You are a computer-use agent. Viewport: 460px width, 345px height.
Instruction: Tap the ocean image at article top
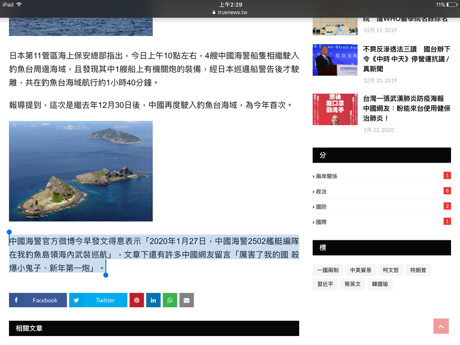81,27
